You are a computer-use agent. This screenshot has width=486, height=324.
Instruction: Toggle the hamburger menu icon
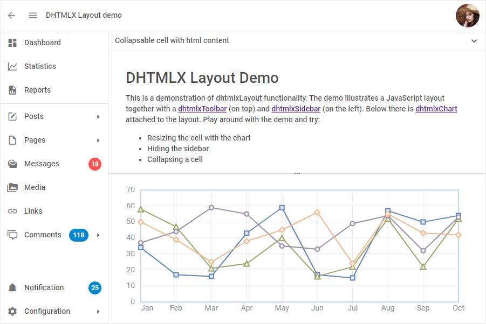coord(33,16)
